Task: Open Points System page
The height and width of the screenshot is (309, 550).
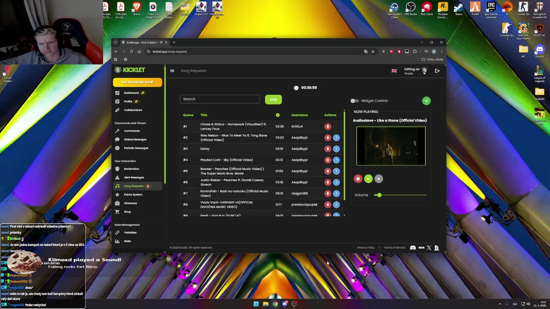Action: point(133,194)
